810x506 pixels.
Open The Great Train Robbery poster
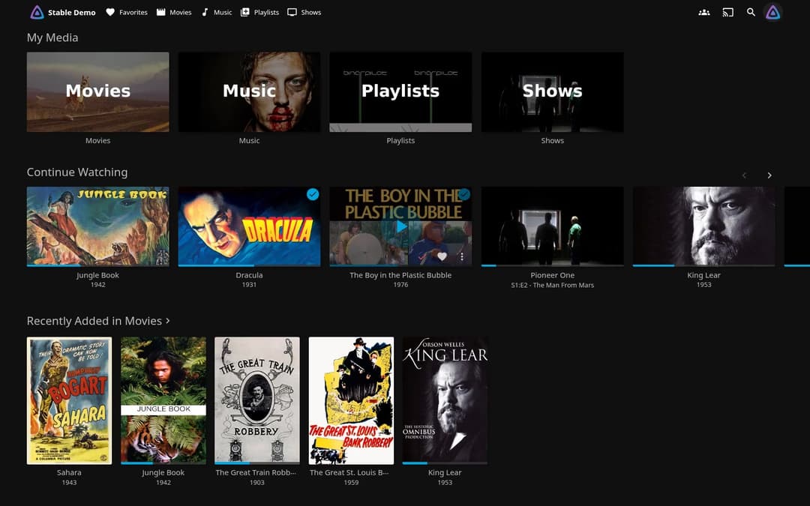click(257, 400)
